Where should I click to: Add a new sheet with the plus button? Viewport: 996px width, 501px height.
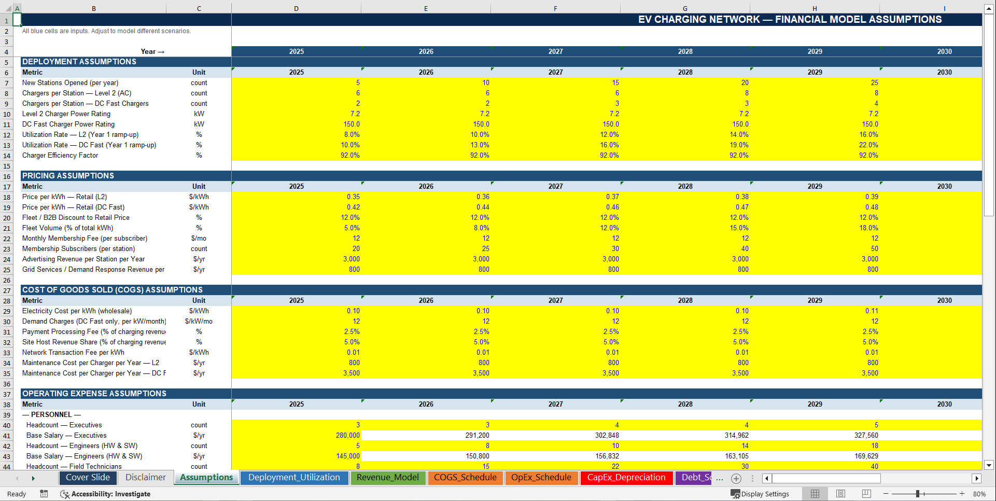[736, 478]
